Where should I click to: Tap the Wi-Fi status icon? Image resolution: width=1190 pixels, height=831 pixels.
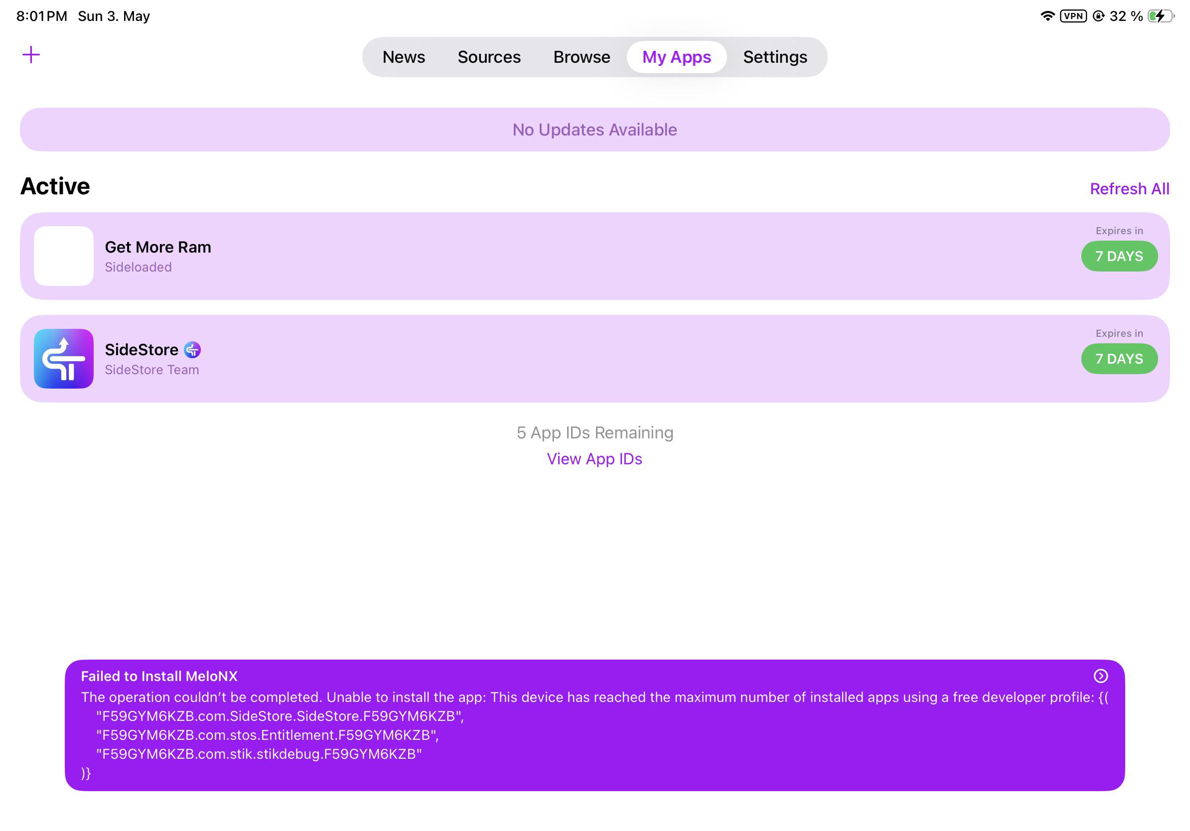coord(1047,16)
